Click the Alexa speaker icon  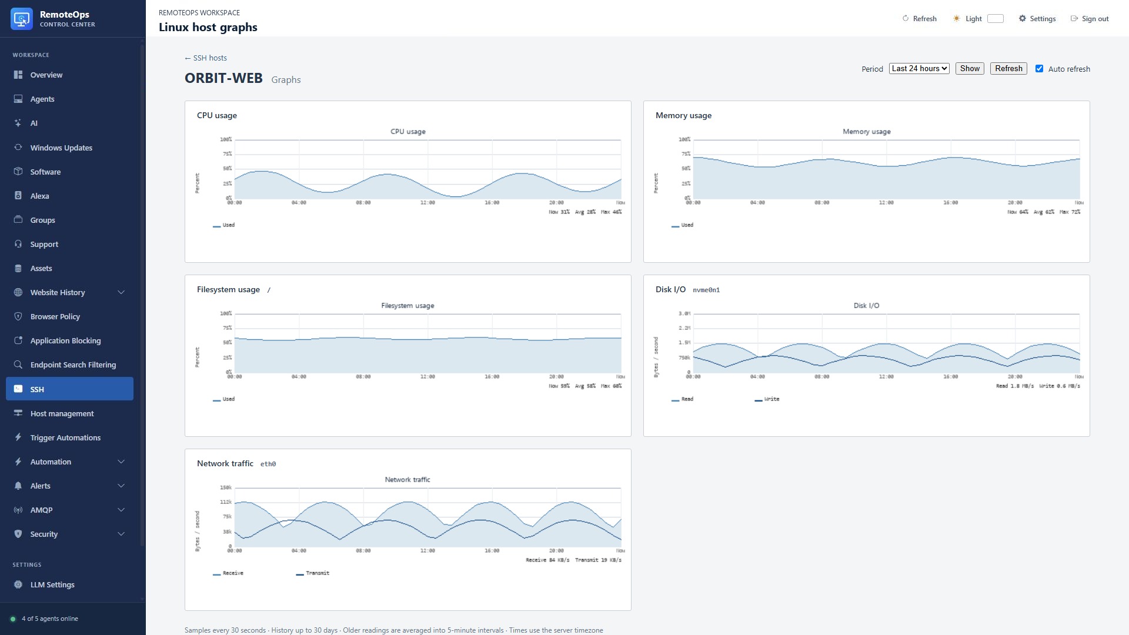coord(18,196)
